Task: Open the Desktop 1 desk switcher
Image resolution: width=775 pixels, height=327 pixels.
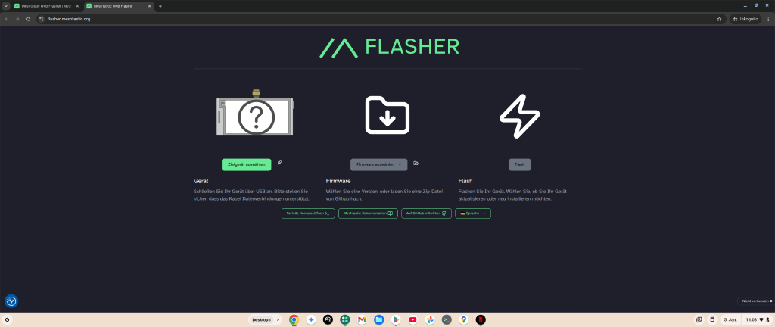Action: 265,320
